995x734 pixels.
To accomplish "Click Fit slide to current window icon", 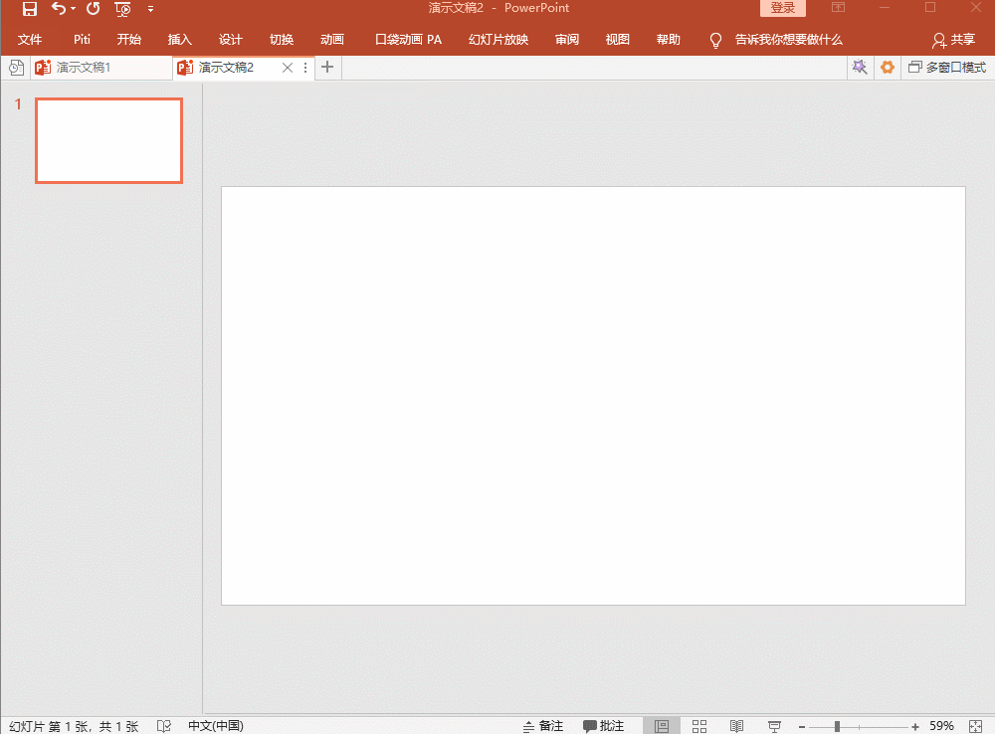I will [976, 726].
